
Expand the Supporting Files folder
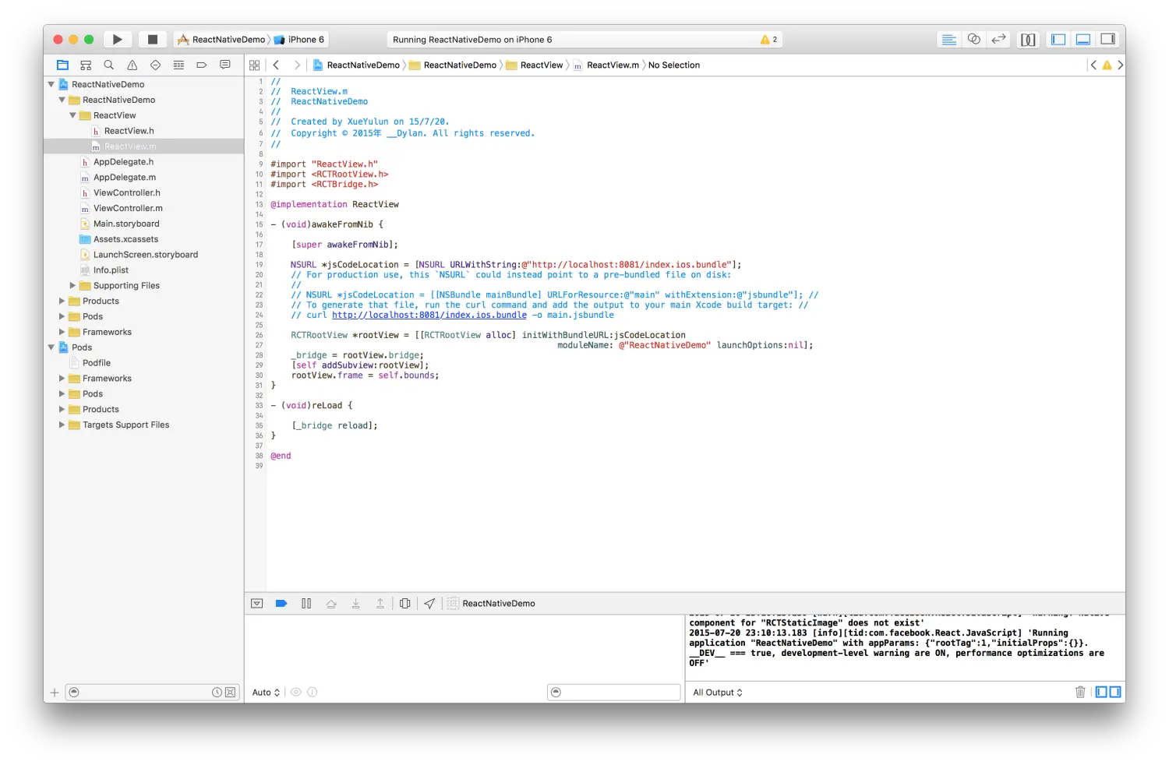pos(73,286)
